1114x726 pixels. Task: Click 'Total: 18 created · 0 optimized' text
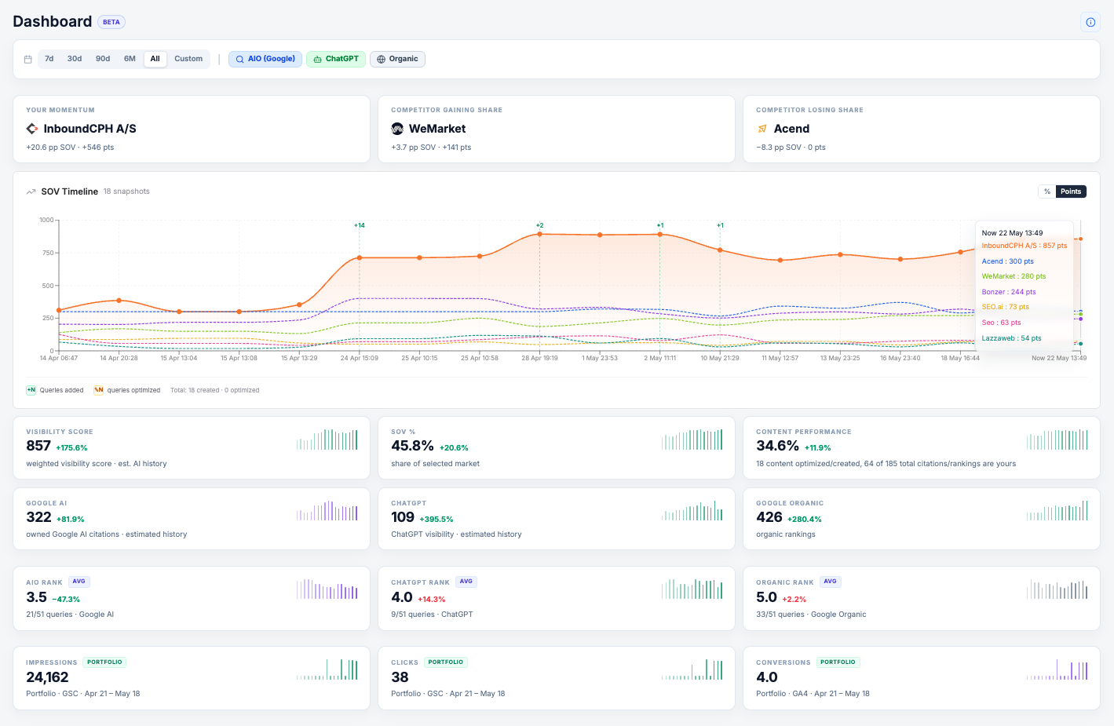coord(214,390)
